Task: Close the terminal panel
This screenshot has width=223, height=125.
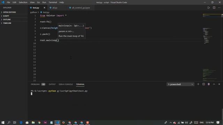Action: click(219, 84)
